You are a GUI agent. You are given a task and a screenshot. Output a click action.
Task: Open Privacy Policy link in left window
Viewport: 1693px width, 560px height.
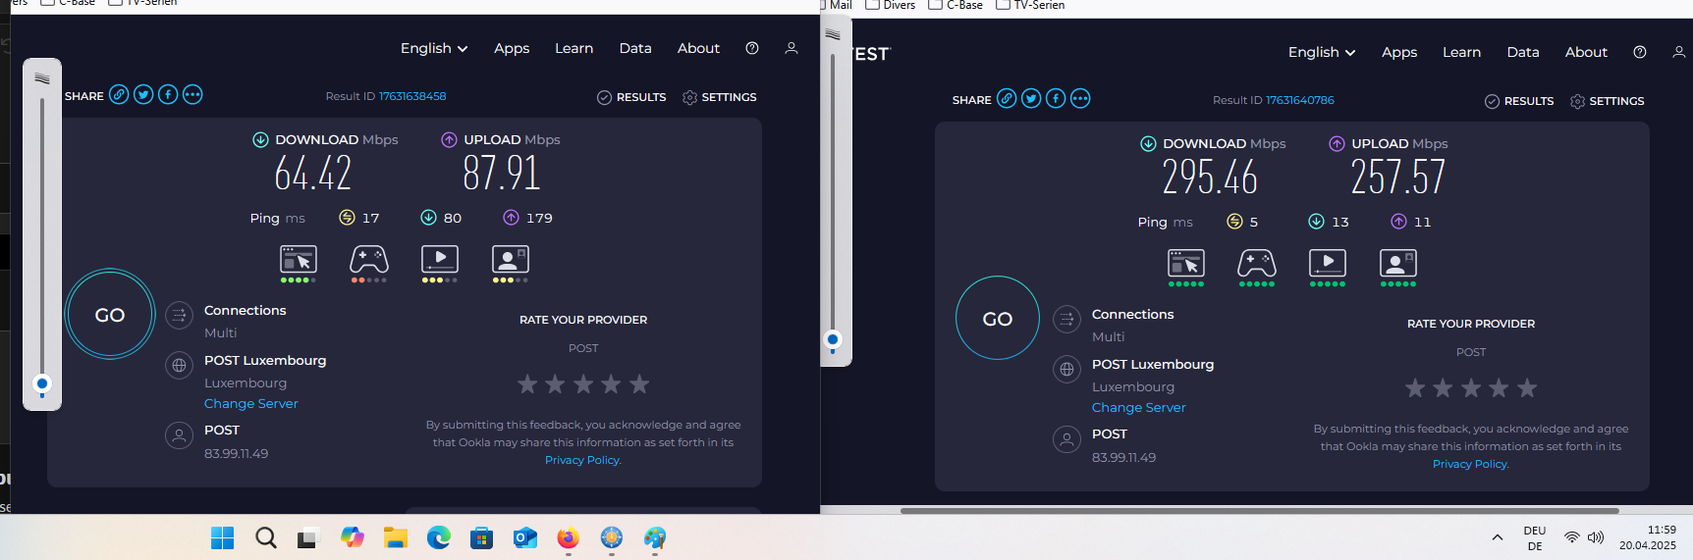pos(583,460)
